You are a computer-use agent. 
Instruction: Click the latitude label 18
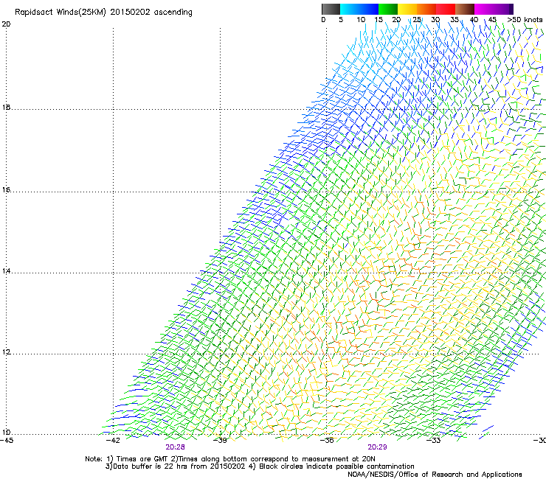pos(6,108)
